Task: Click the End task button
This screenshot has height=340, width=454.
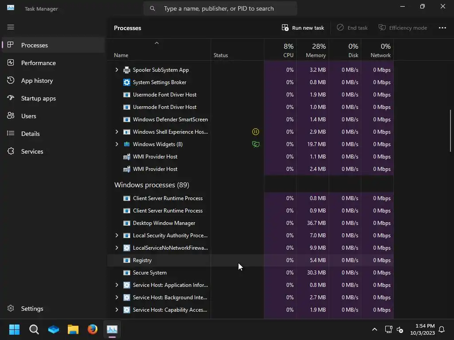Action: click(352, 28)
